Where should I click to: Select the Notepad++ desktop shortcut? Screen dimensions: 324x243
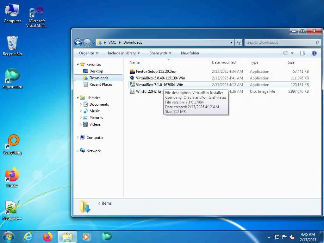coord(12,210)
